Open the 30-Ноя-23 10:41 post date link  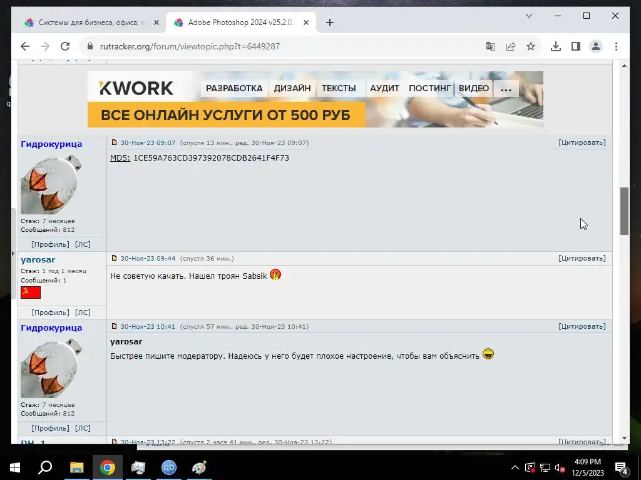point(148,326)
